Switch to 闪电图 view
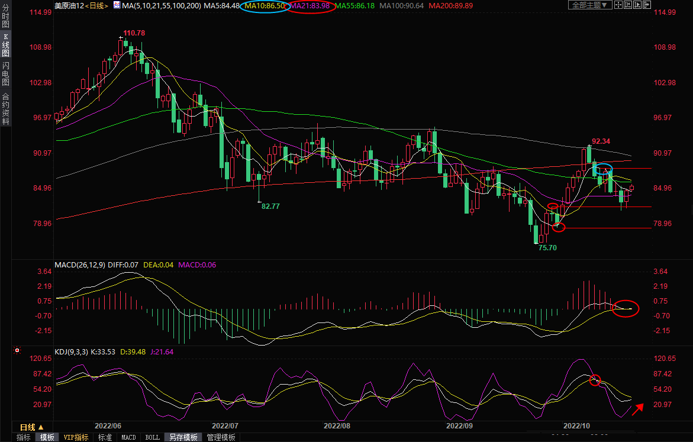Image resolution: width=693 pixels, height=442 pixels. tap(5, 73)
